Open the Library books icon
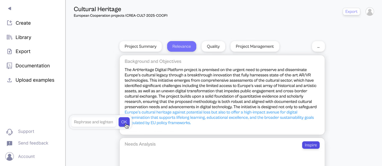 click(10, 37)
